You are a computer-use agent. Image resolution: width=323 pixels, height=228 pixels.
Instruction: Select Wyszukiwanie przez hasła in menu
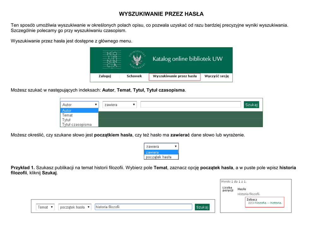tap(174, 76)
